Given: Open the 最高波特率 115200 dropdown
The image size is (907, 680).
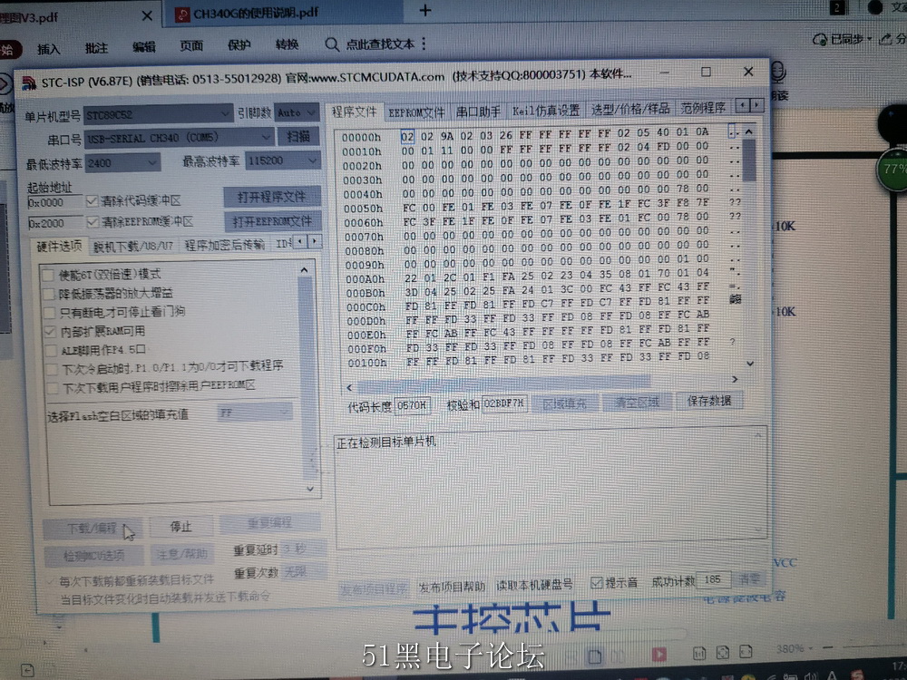Looking at the screenshot, I should tap(282, 160).
